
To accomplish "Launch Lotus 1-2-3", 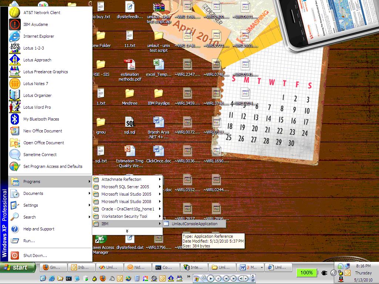I will pyautogui.click(x=50, y=48).
